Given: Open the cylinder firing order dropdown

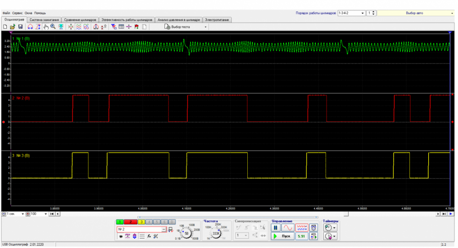Looking at the screenshot, I should tap(363, 13).
